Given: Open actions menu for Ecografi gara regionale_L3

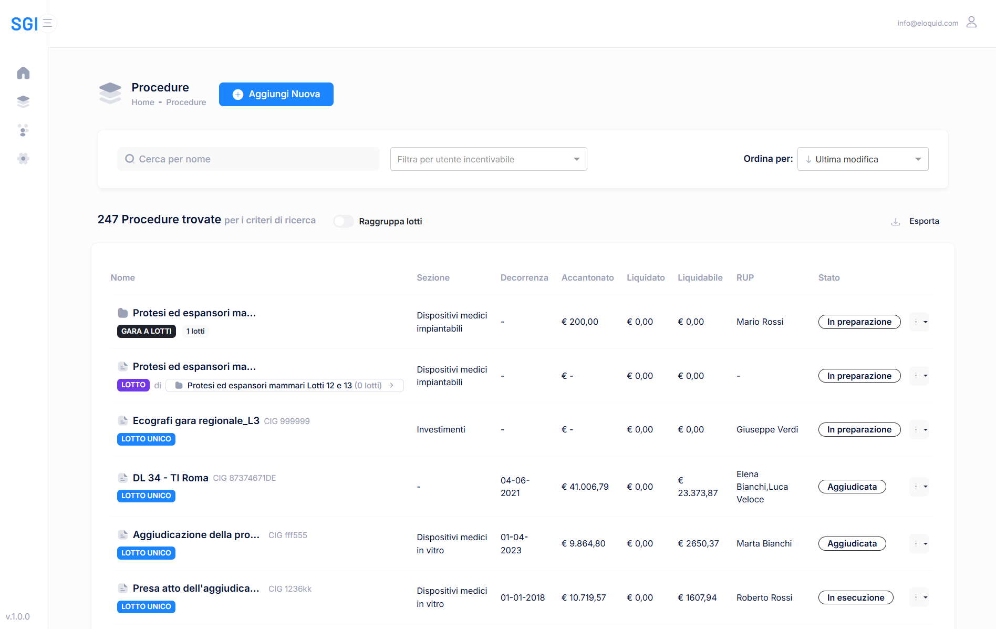Looking at the screenshot, I should point(919,430).
